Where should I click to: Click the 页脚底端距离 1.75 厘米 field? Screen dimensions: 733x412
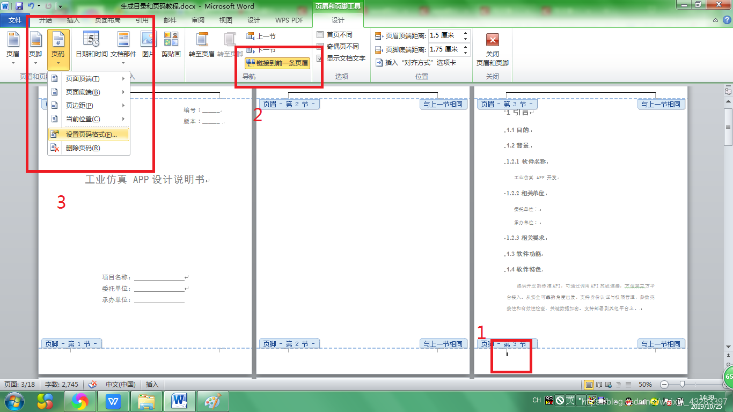[445, 49]
